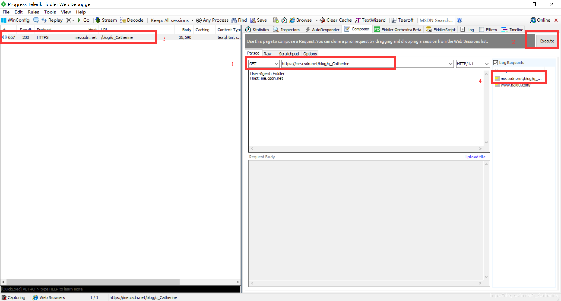
Task: Open the TextWizard tool
Action: click(x=370, y=20)
